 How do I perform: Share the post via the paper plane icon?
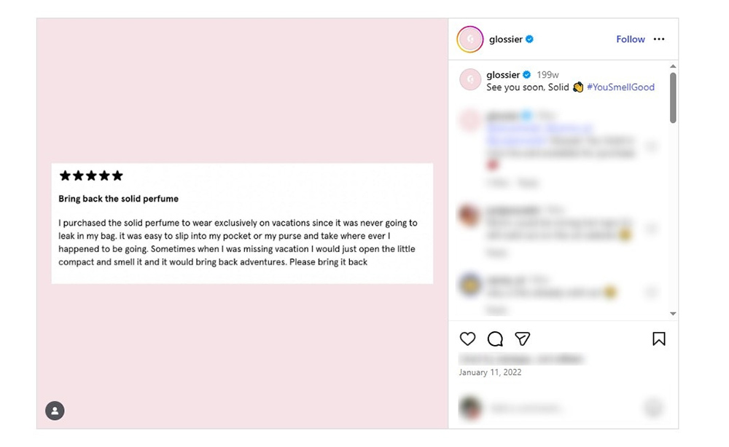pyautogui.click(x=523, y=339)
